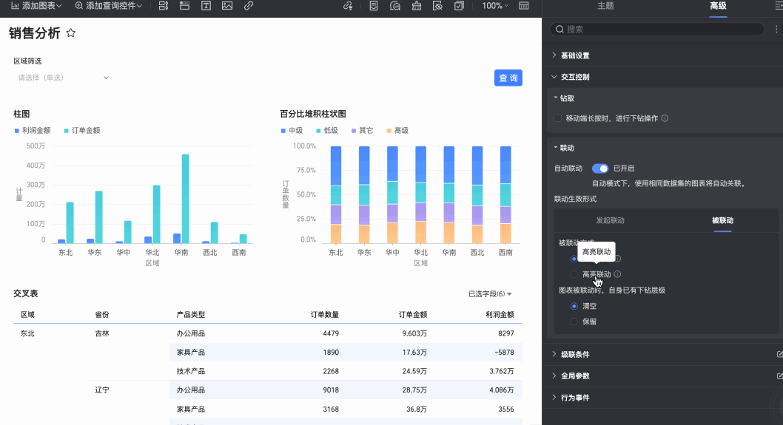Expand the 基础设置 section
This screenshot has width=783, height=425.
(575, 55)
